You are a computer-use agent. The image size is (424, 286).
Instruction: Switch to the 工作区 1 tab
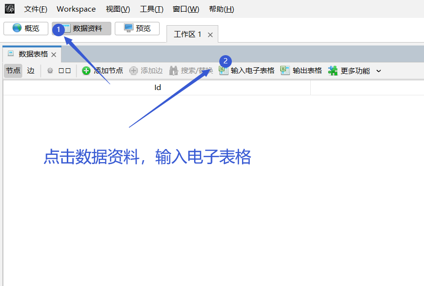[x=188, y=34]
